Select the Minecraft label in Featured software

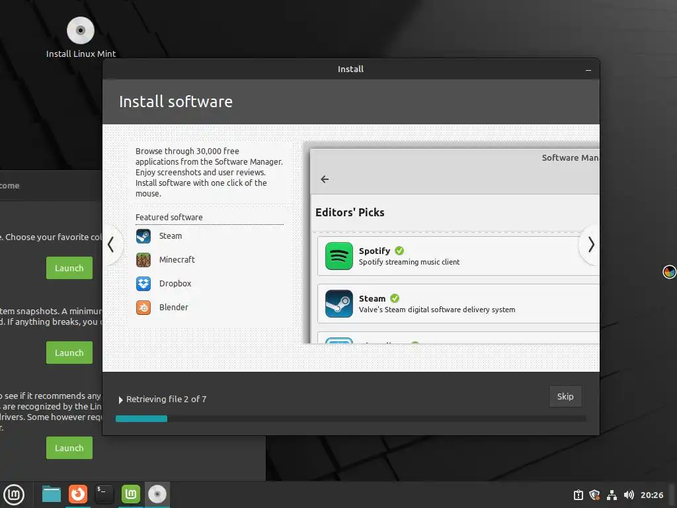[177, 259]
